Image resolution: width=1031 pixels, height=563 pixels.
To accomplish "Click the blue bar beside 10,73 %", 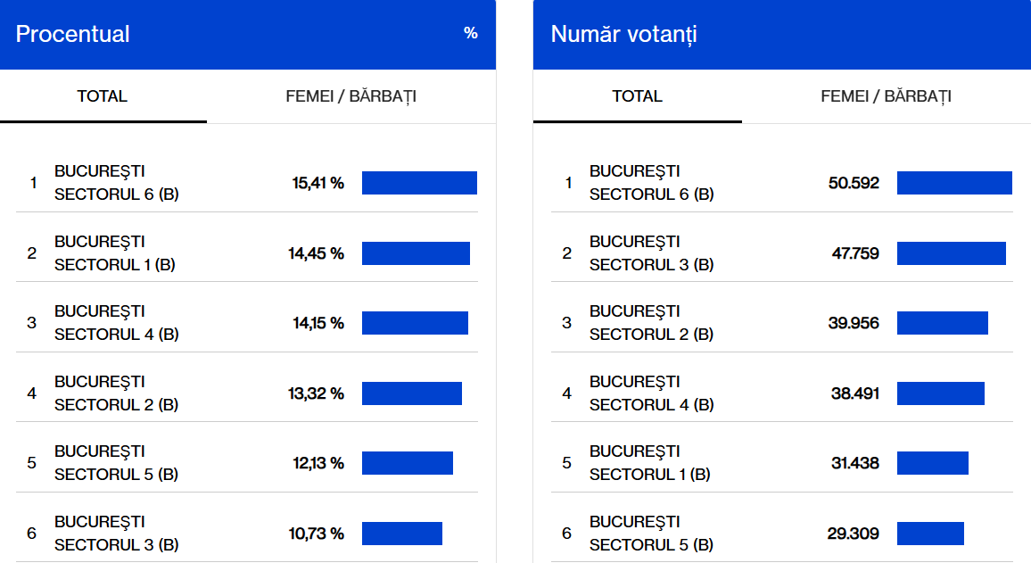I will [x=402, y=534].
